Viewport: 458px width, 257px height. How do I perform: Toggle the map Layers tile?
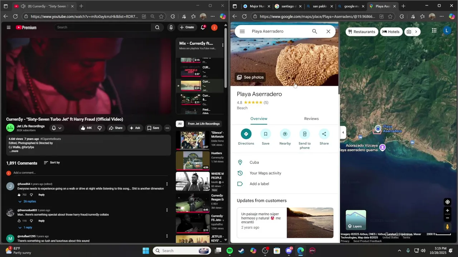click(x=356, y=220)
